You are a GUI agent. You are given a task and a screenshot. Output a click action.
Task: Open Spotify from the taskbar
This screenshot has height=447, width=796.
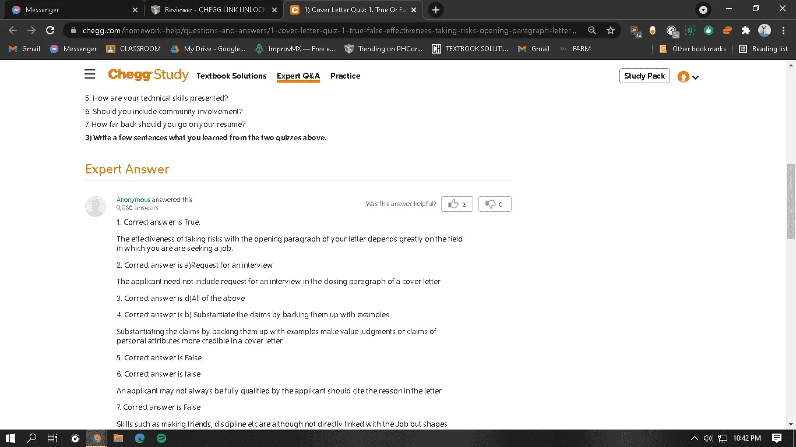tap(161, 438)
